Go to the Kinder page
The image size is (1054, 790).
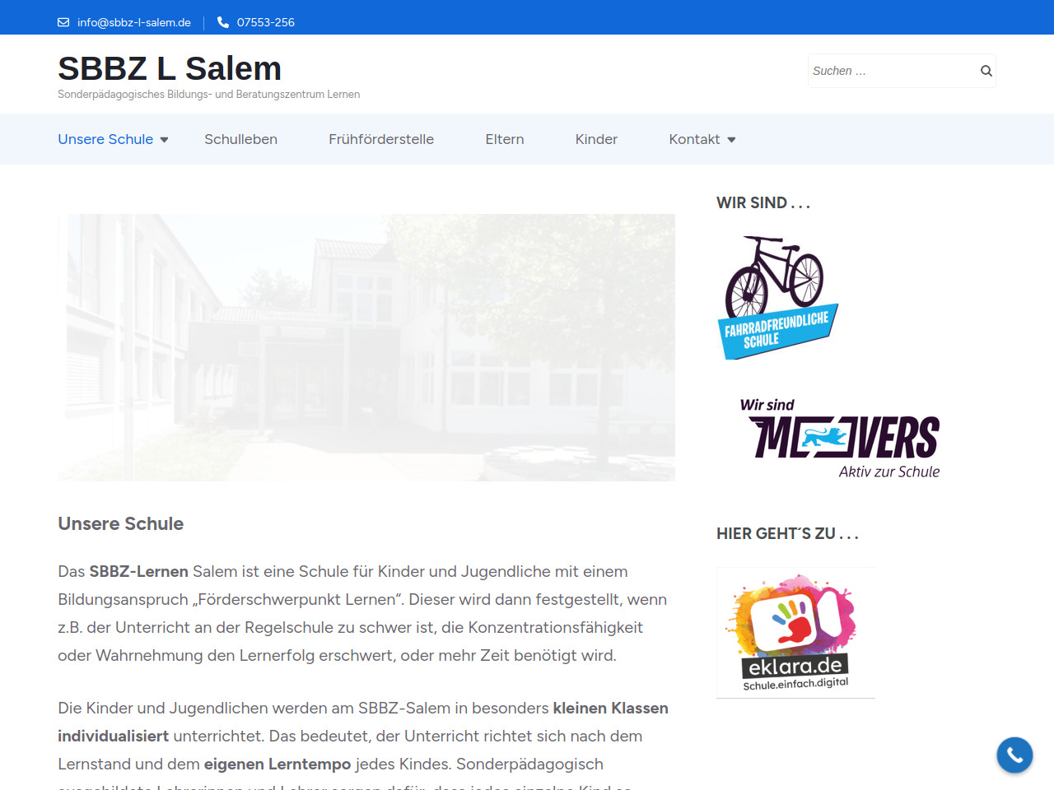(596, 139)
